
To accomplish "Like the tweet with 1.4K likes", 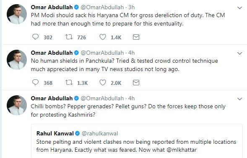I will click(x=103, y=37).
